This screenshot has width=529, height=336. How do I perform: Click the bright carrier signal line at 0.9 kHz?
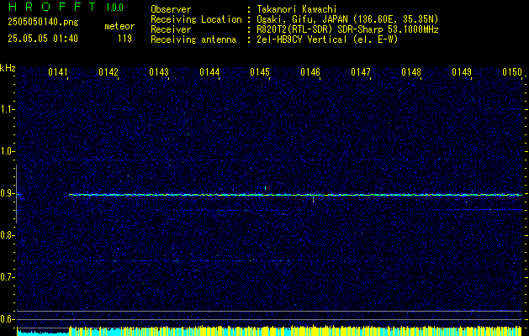[x=295, y=195]
